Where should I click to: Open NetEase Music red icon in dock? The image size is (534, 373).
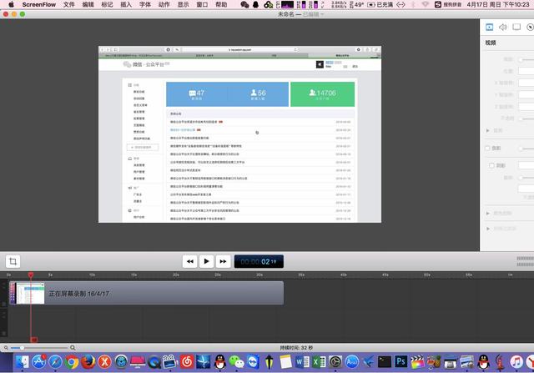(x=187, y=362)
